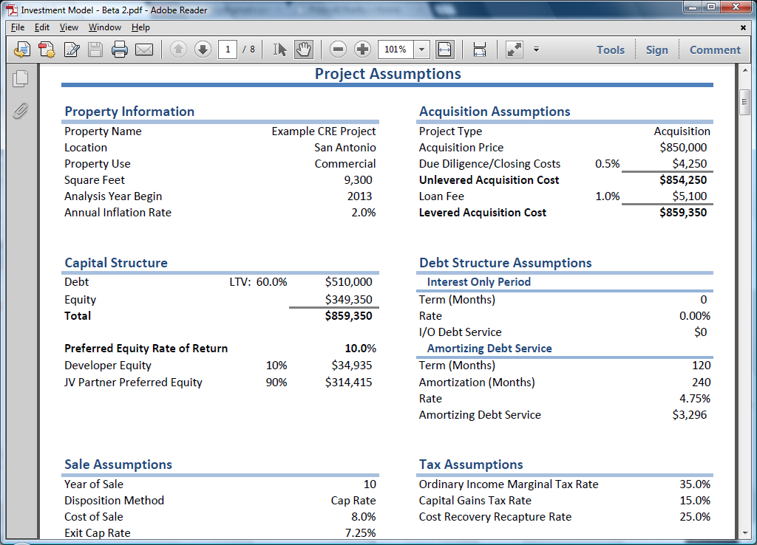Send file by email envelope icon
This screenshot has height=545, width=757.
tap(144, 49)
